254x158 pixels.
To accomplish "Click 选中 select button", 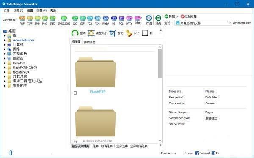I will (x=96, y=146).
